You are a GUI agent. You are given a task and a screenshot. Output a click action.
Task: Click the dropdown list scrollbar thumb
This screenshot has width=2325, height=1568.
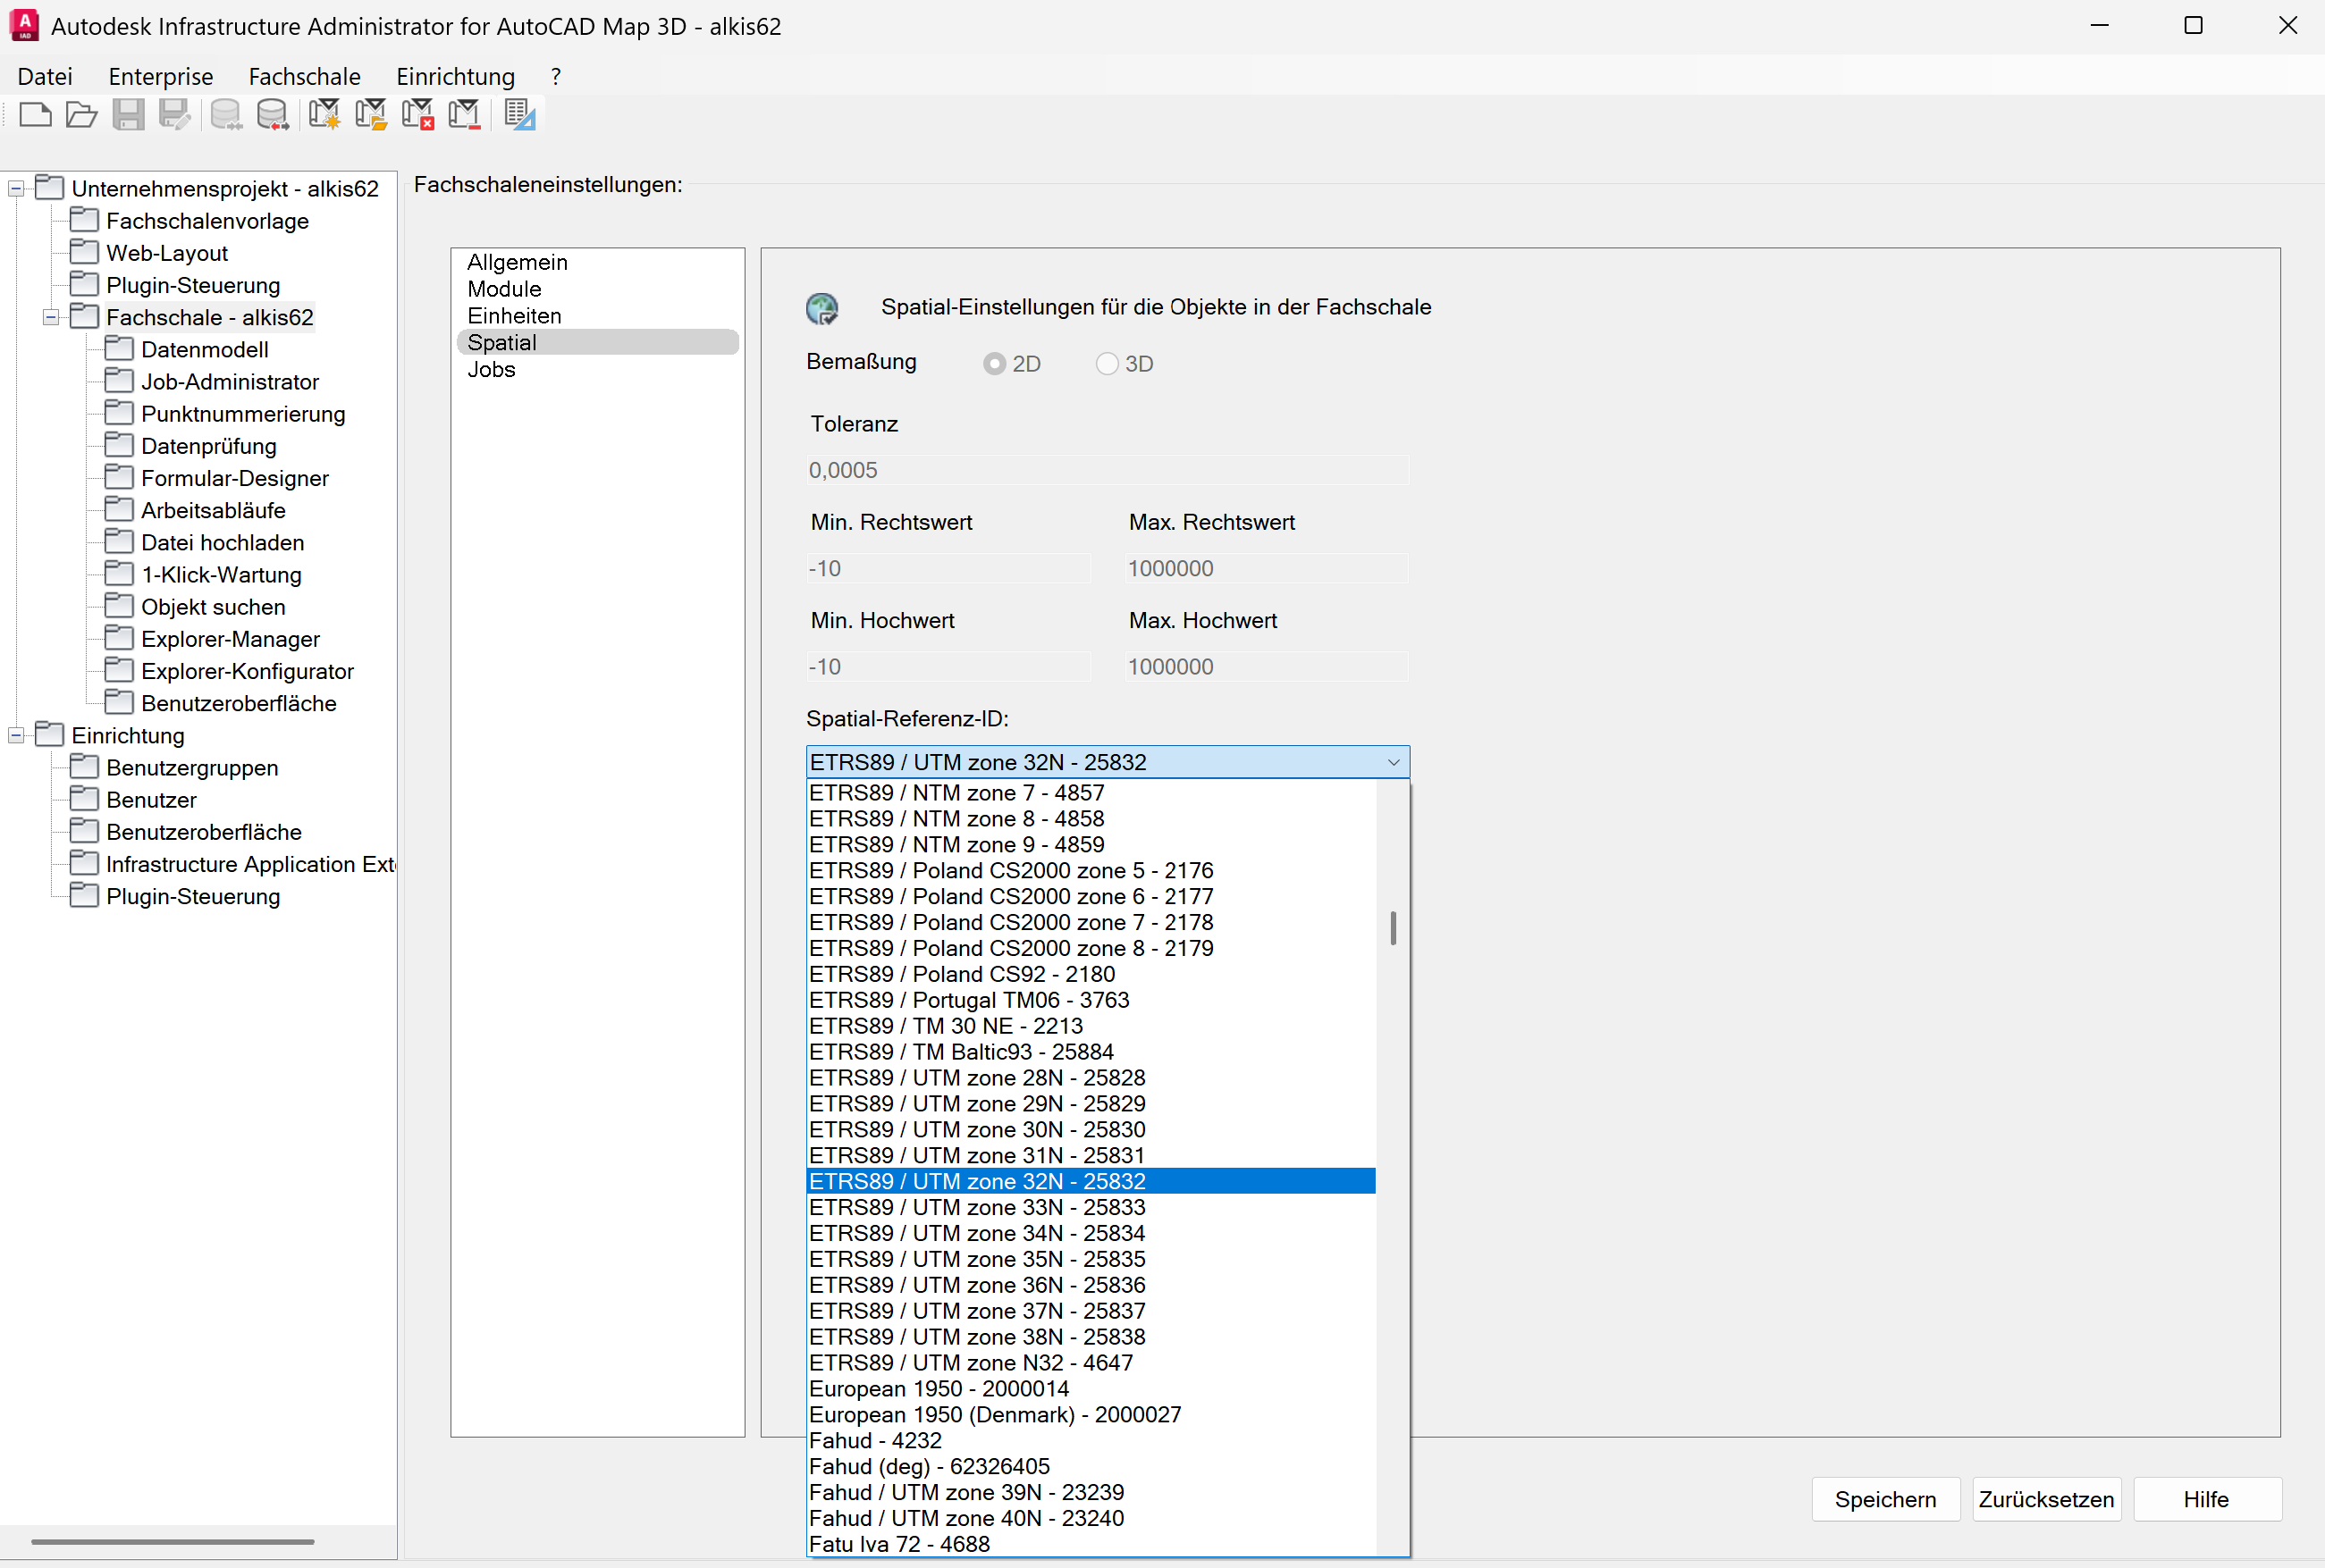(1393, 928)
